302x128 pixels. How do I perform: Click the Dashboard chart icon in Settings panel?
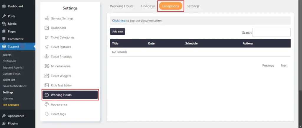coord(47,28)
